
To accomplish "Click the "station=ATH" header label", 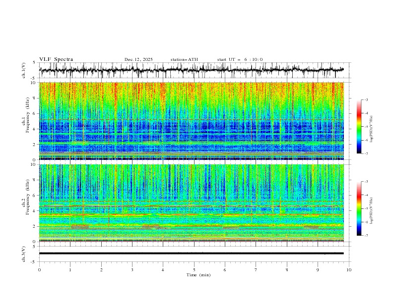I will [x=184, y=59].
